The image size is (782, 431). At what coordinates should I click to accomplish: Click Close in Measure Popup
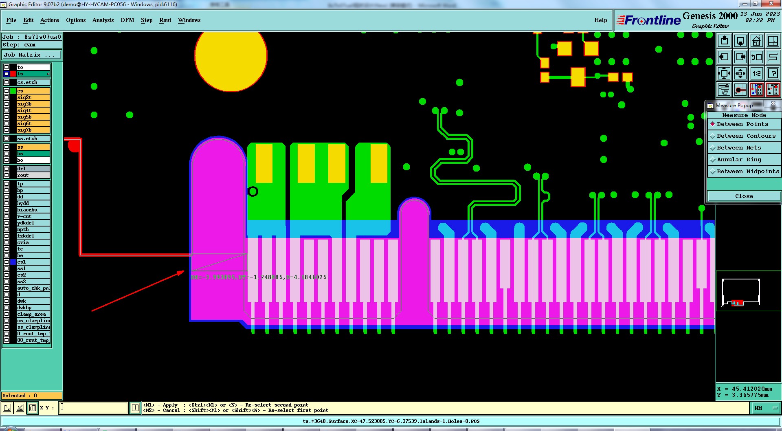click(x=744, y=196)
